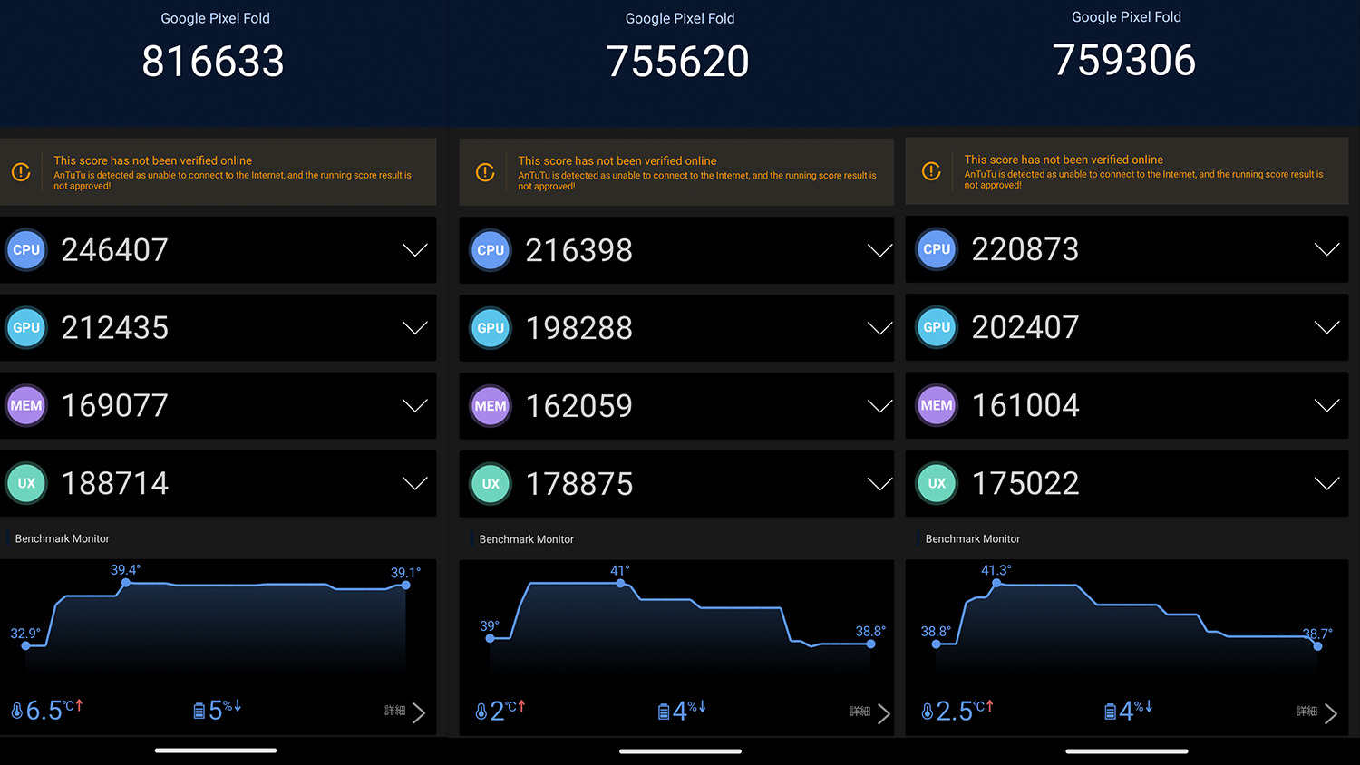The height and width of the screenshot is (765, 1360).
Task: Expand the UX 178875 score chevron
Action: point(879,484)
